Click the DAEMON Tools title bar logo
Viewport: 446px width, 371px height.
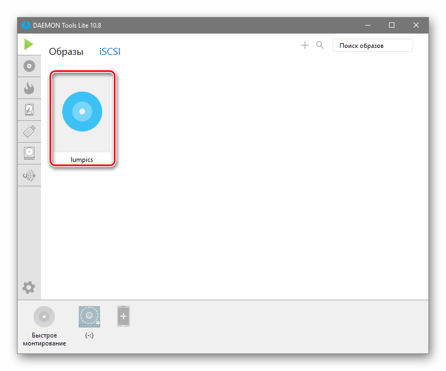26,25
